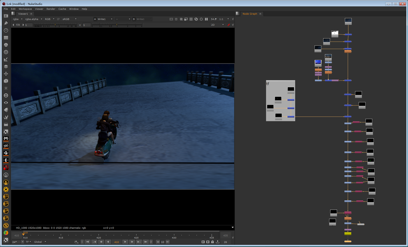408x247 pixels.
Task: Open the Merge nodes layers icon
Action: click(x=6, y=66)
